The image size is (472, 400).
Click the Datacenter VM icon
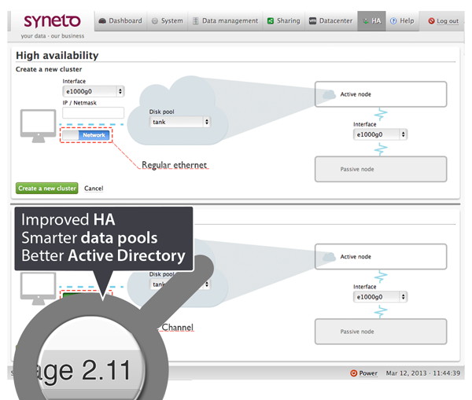coord(313,21)
